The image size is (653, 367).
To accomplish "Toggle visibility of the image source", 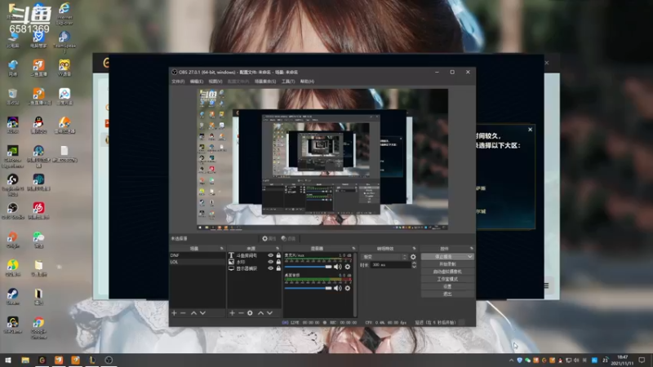I will coord(271,262).
